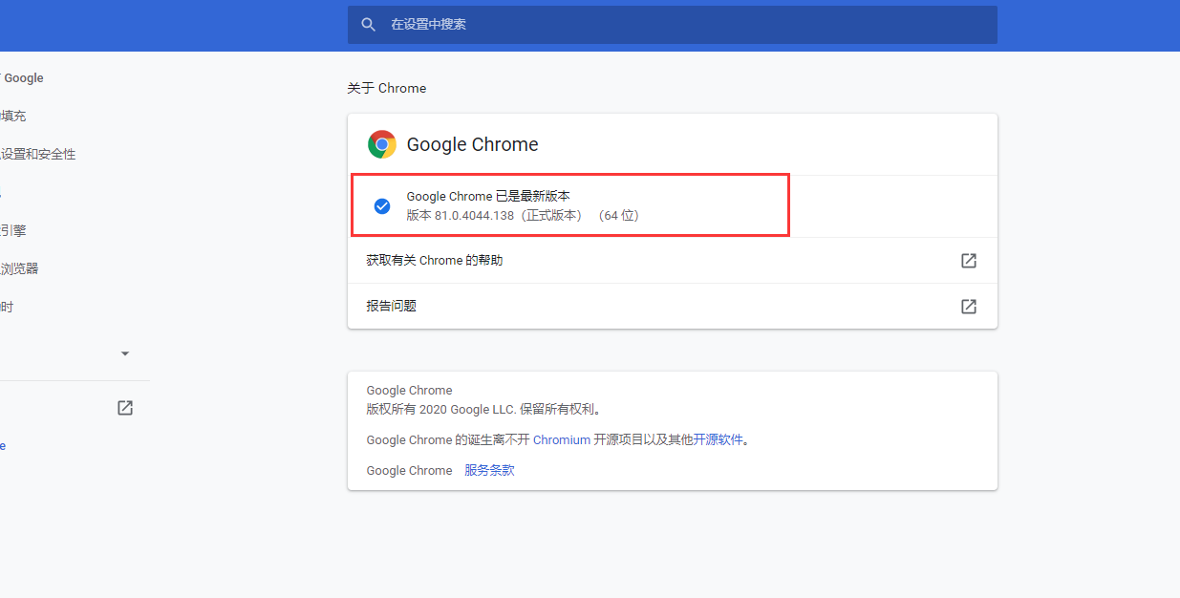Select sidebar item ending with 浏览器
The image size is (1180, 598).
(x=19, y=269)
